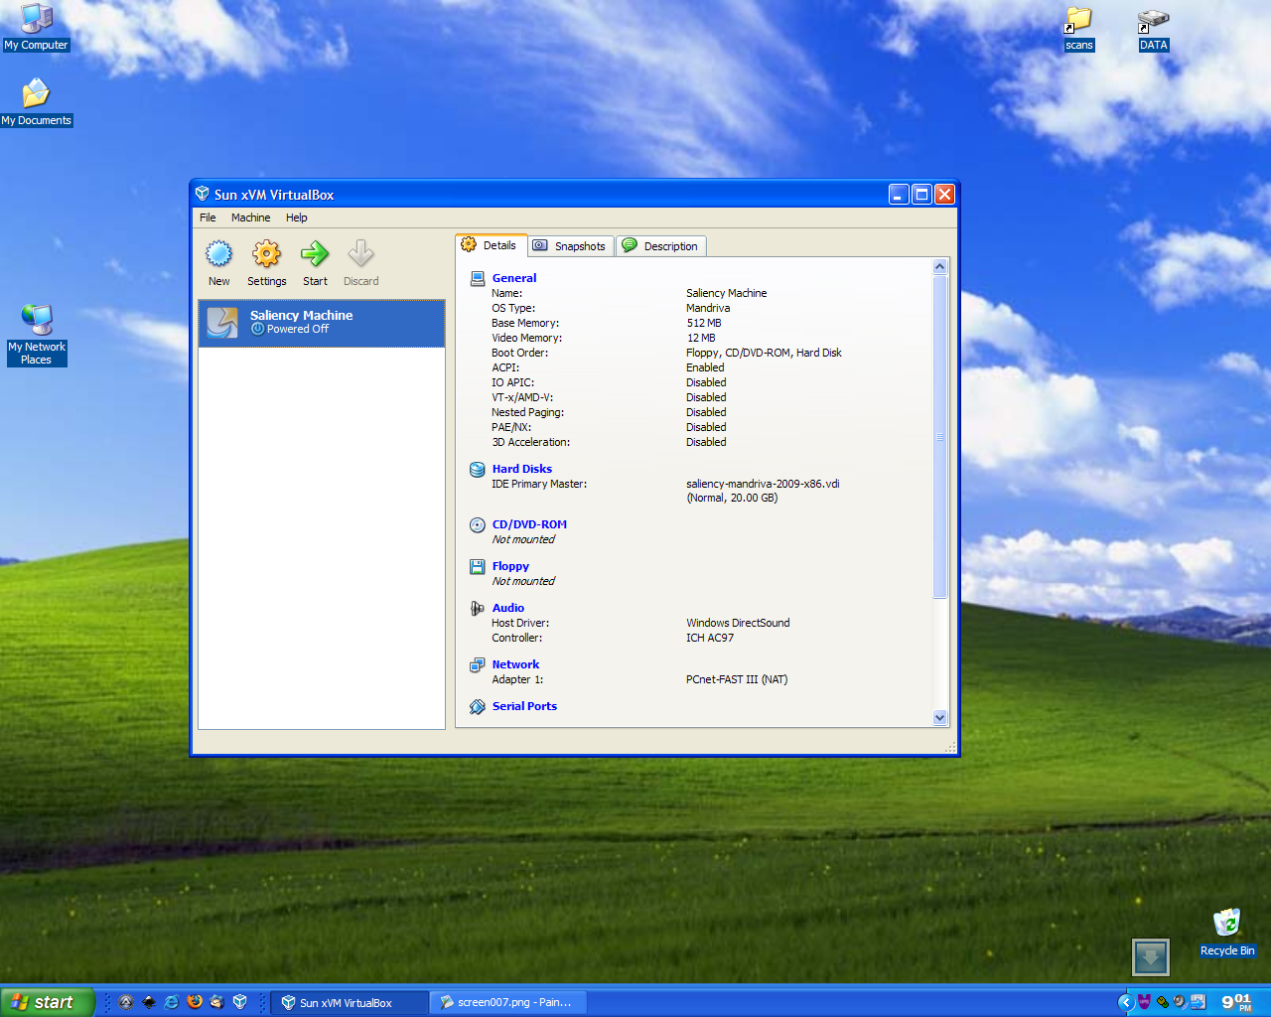This screenshot has height=1017, width=1271.
Task: Open the General settings link
Action: coord(514,278)
